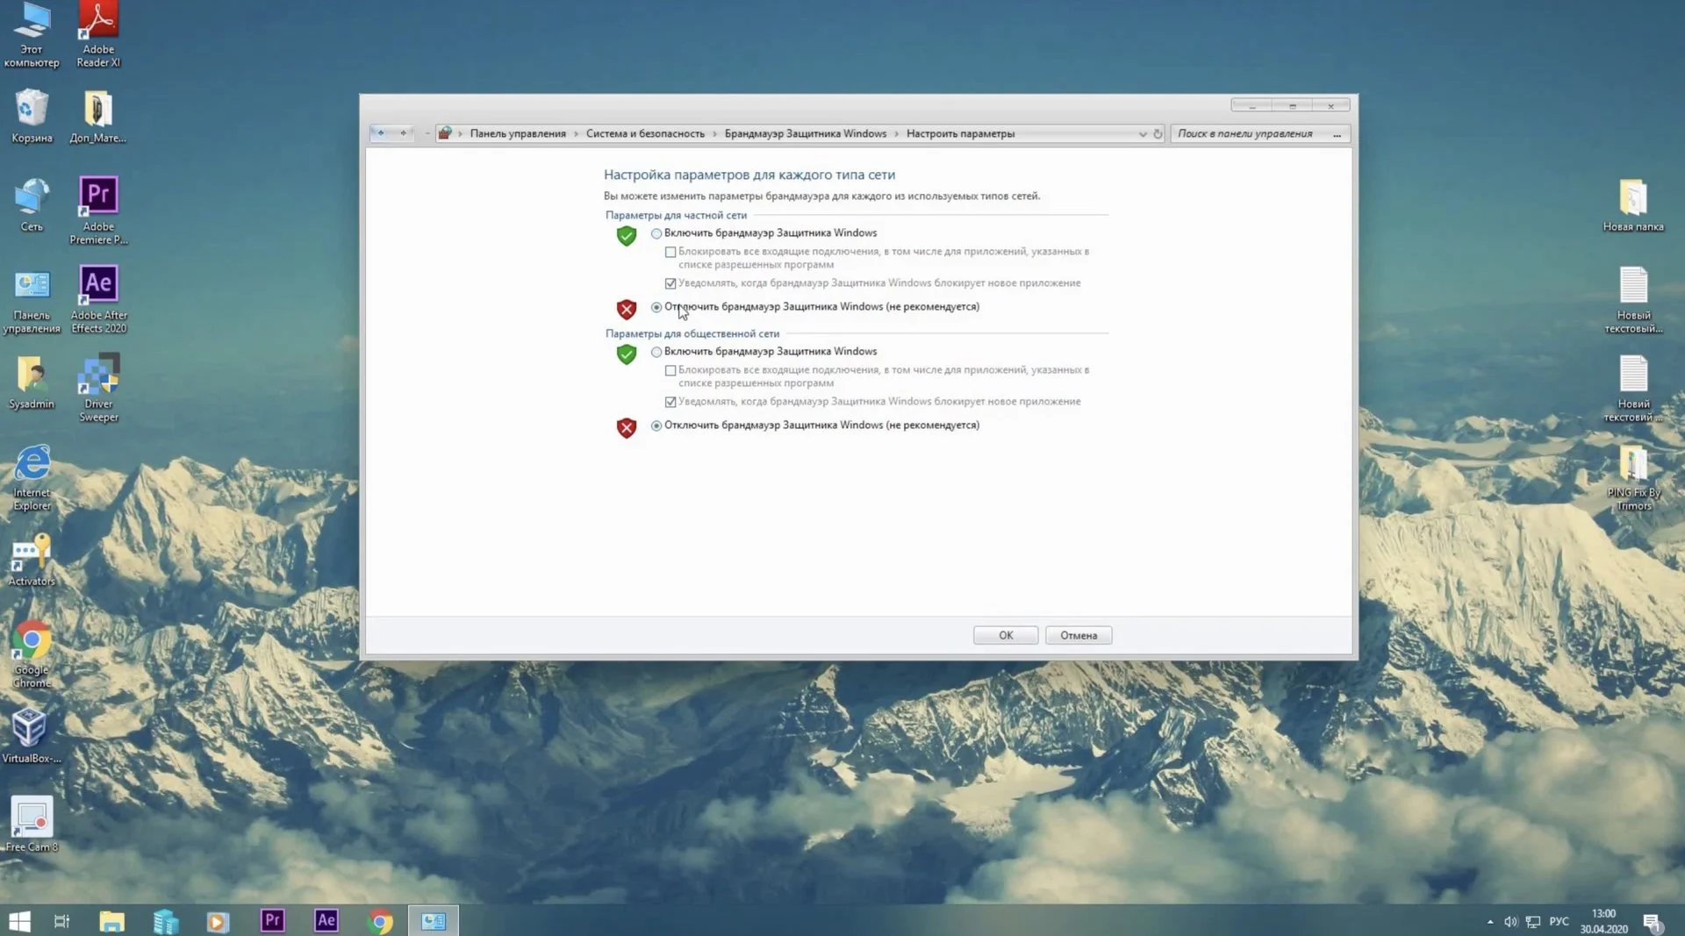Screen dimensions: 1685x936
Task: Go to Система и безопасность breadcrumb
Action: pos(645,133)
